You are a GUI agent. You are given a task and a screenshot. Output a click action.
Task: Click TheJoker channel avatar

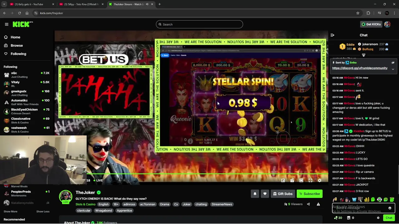66,197
